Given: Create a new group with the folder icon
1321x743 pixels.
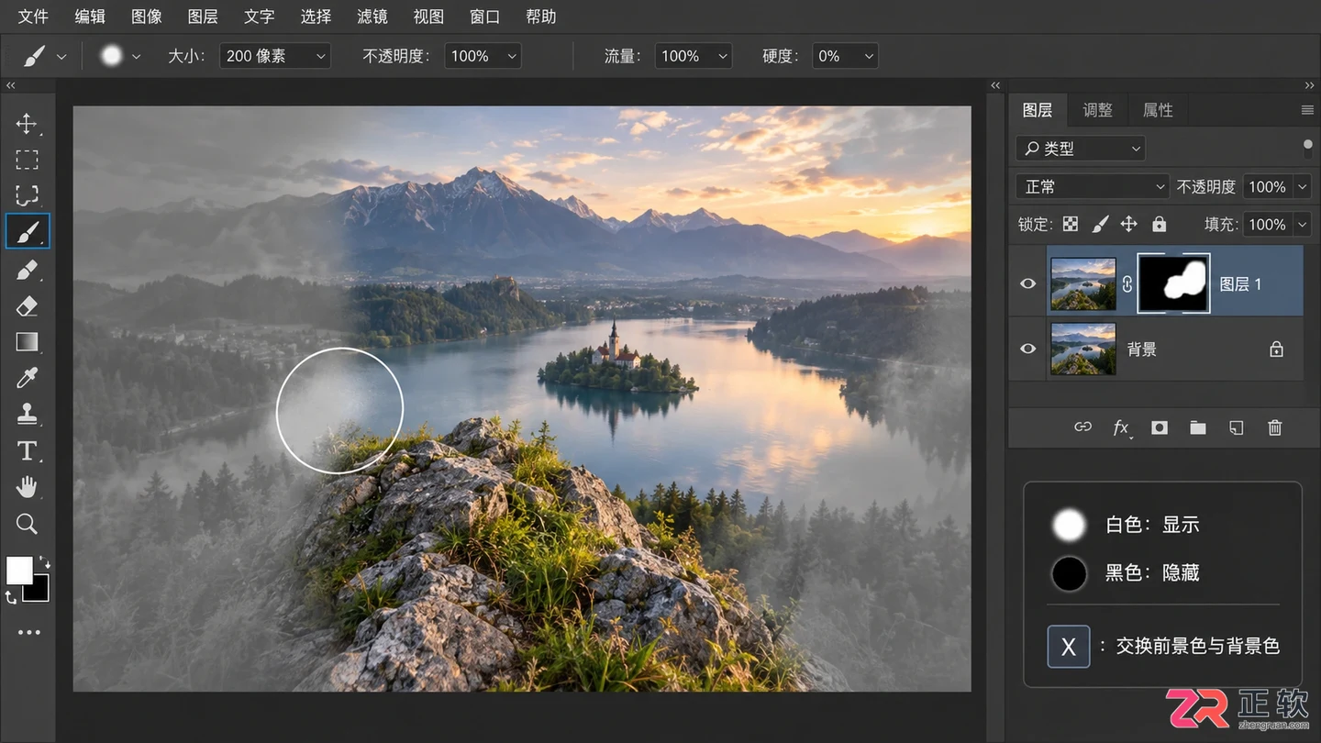Looking at the screenshot, I should click(1198, 427).
